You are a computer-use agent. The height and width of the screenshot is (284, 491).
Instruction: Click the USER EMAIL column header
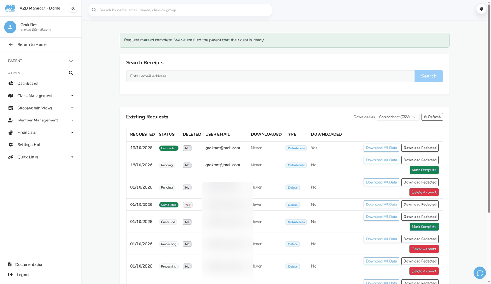pyautogui.click(x=217, y=134)
